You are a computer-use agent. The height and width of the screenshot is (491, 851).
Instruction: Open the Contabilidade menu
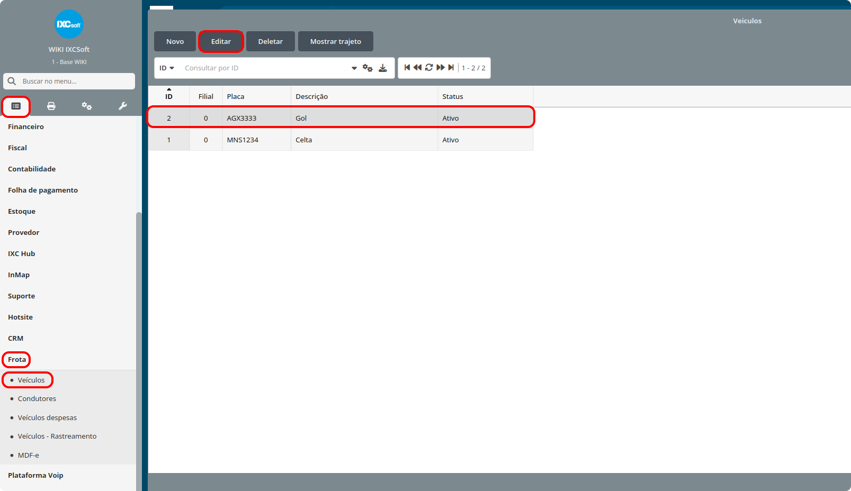pos(32,169)
